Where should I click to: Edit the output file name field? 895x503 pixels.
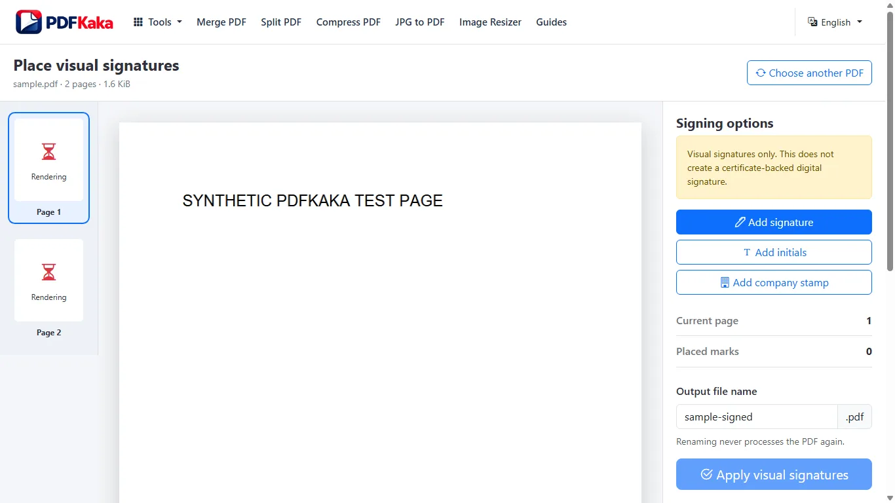point(757,417)
